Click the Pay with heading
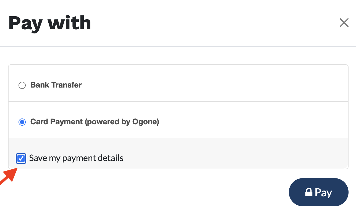This screenshot has width=356, height=219. 50,23
